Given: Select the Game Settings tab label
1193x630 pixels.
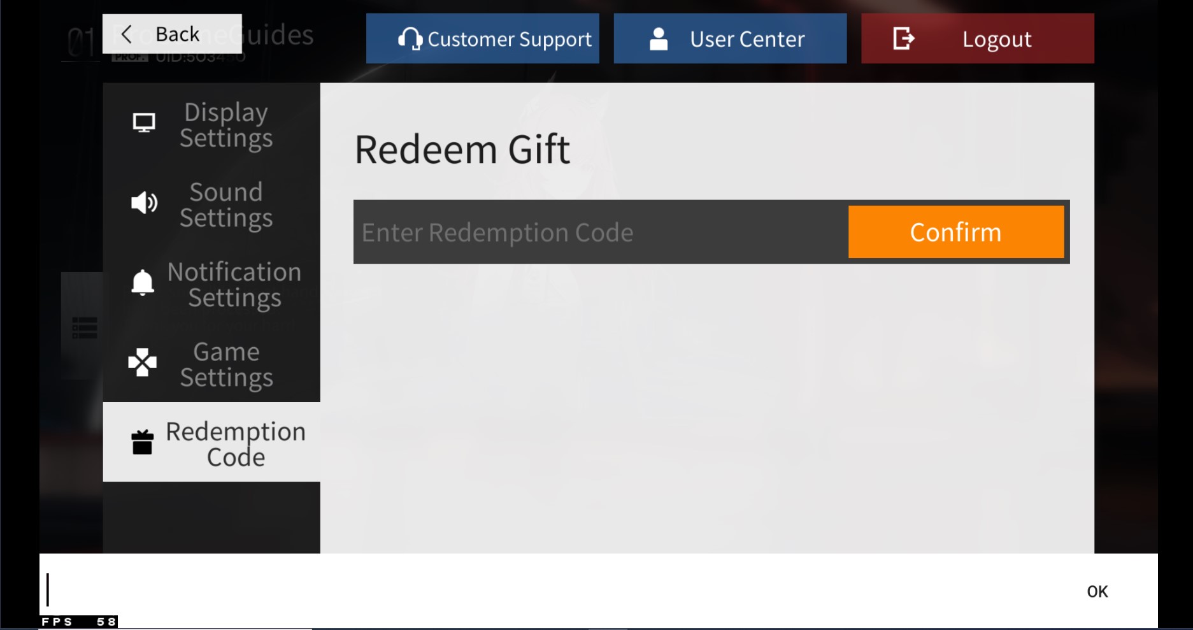Looking at the screenshot, I should click(227, 364).
